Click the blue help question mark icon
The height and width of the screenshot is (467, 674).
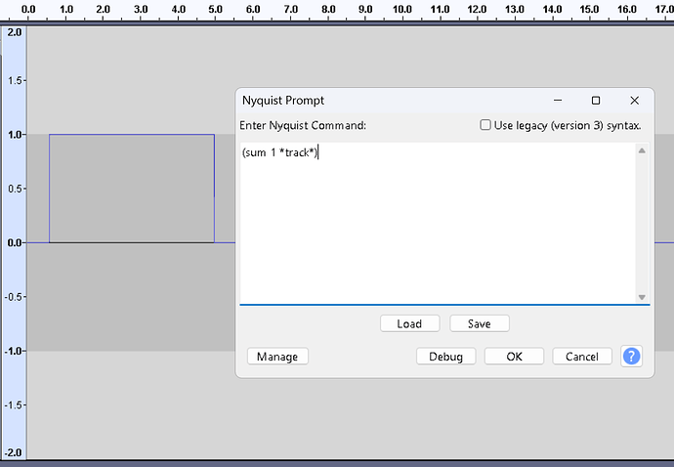[x=632, y=357]
